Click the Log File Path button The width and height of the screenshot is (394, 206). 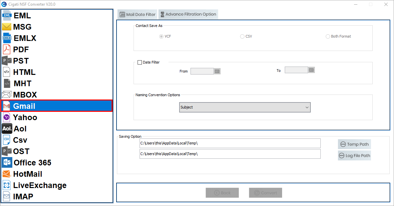pos(354,155)
